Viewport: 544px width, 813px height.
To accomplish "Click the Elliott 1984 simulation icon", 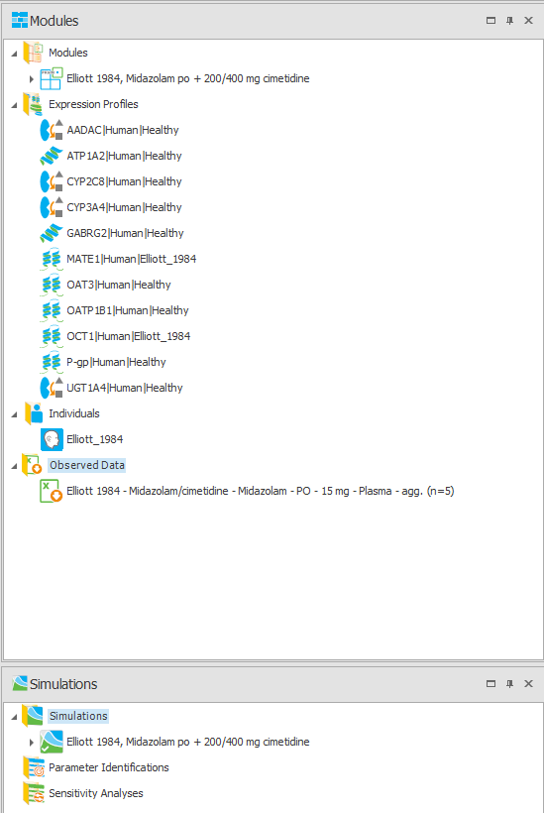I will (52, 742).
